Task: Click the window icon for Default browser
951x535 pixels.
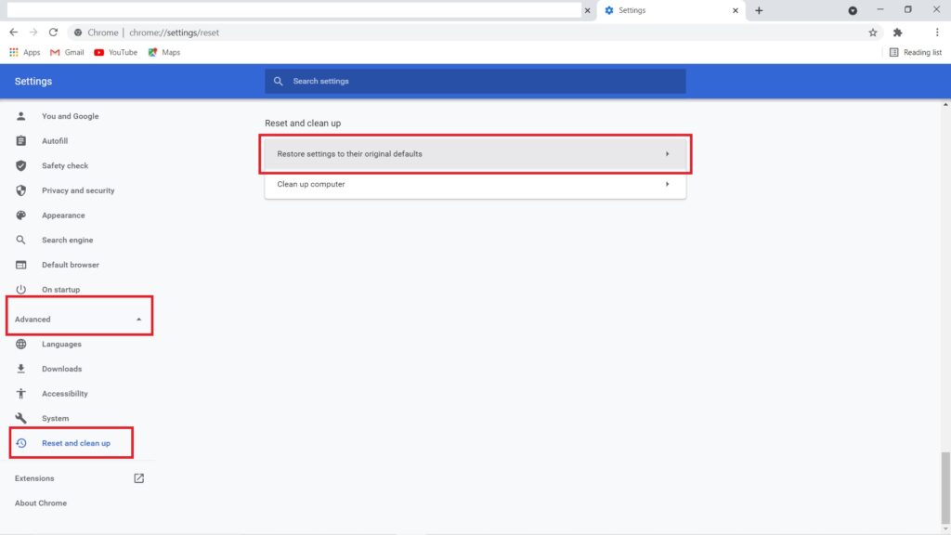Action: [x=20, y=265]
